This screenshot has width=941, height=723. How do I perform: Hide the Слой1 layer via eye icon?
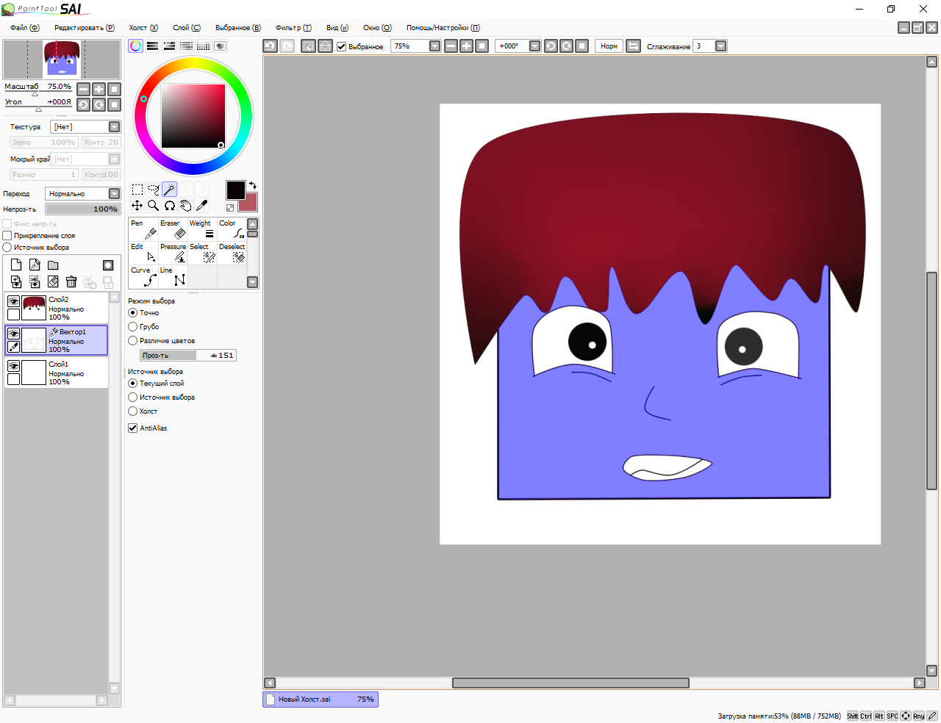pos(13,366)
